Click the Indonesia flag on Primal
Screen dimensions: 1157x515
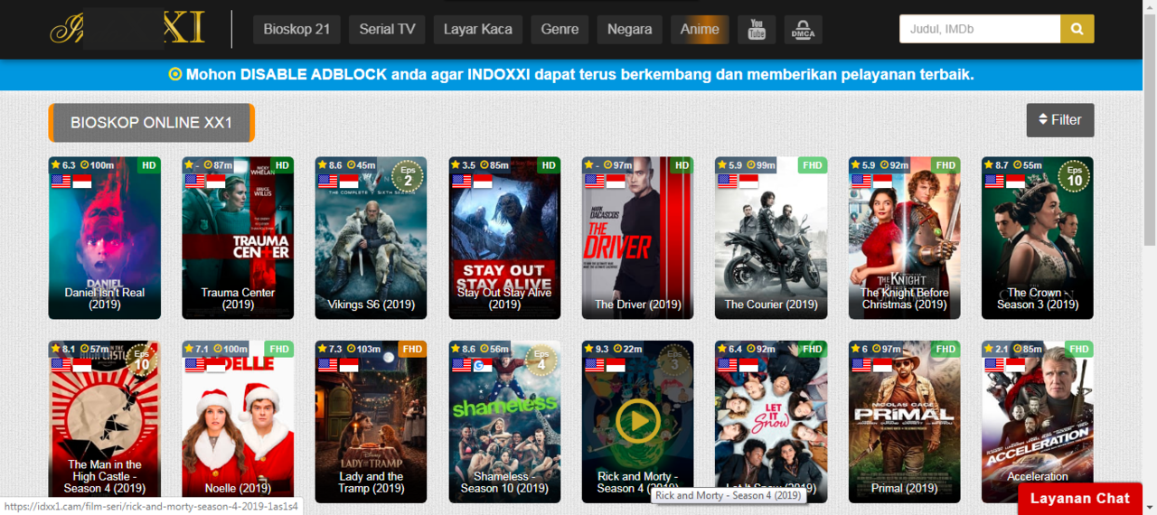tap(882, 365)
